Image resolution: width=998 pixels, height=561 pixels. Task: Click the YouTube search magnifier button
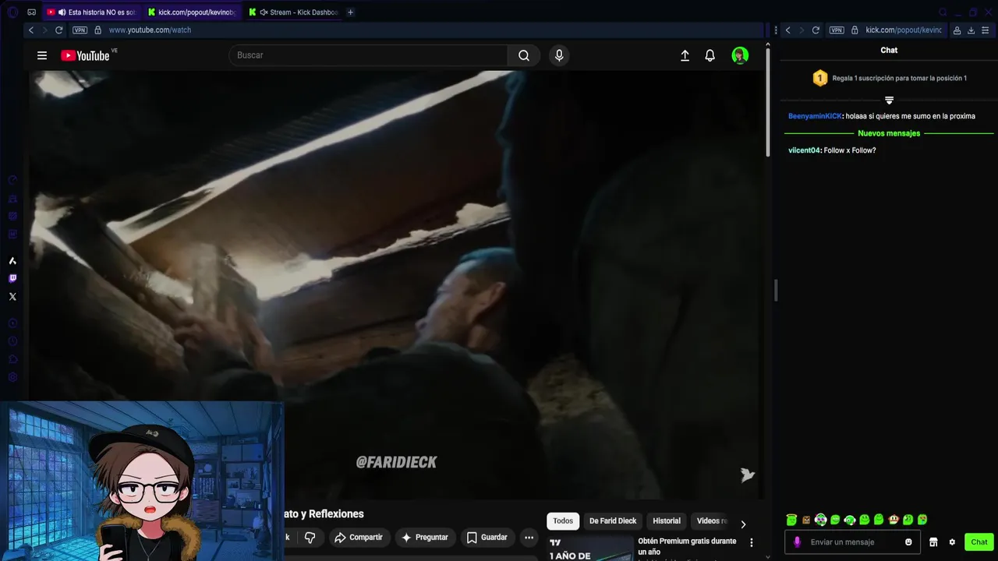pyautogui.click(x=524, y=55)
